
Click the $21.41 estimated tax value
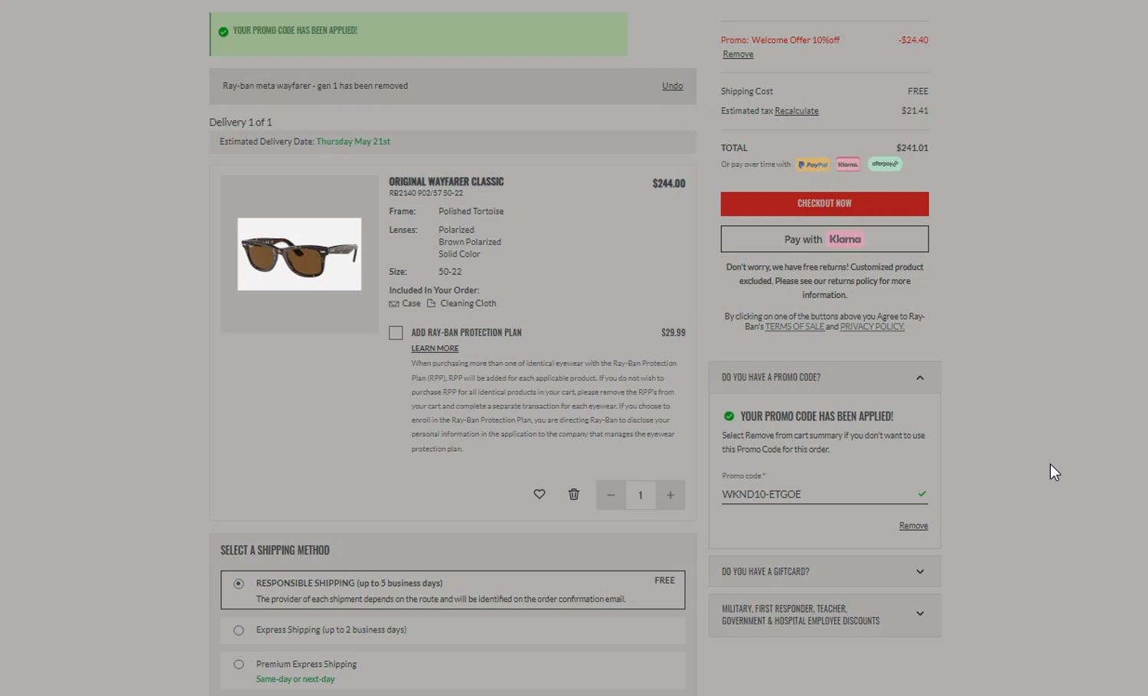[915, 111]
